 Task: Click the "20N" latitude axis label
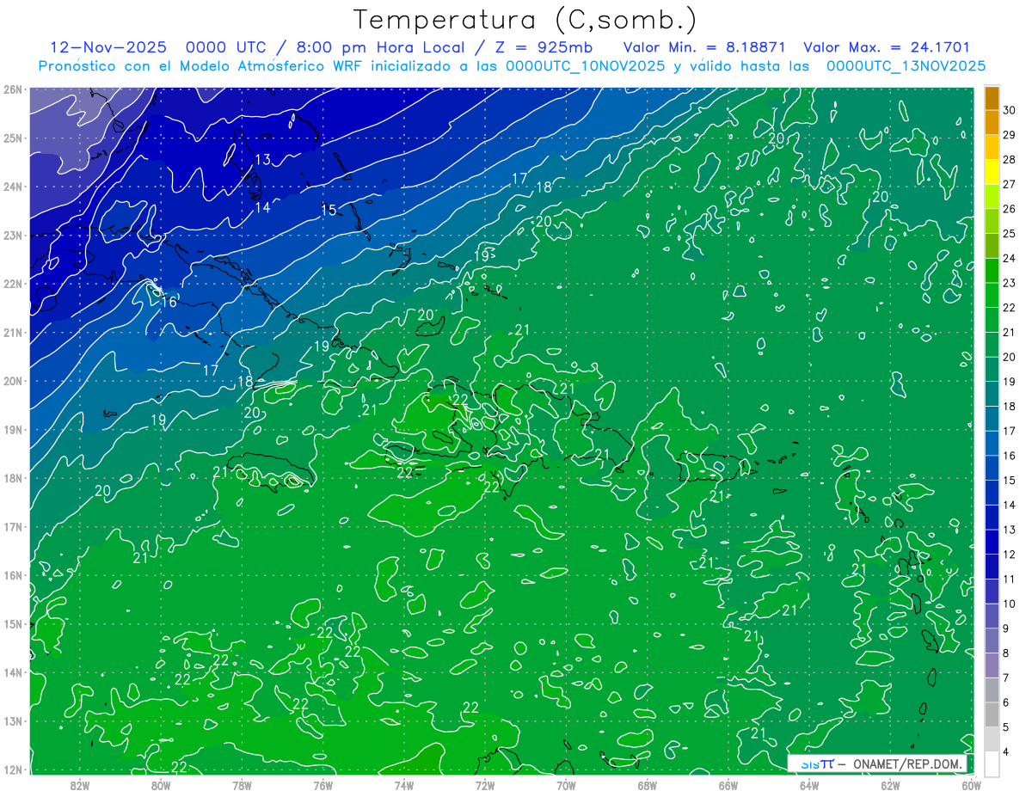[13, 381]
